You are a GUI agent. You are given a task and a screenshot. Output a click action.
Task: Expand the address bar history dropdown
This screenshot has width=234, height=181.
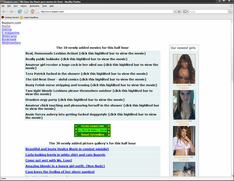coord(175,11)
